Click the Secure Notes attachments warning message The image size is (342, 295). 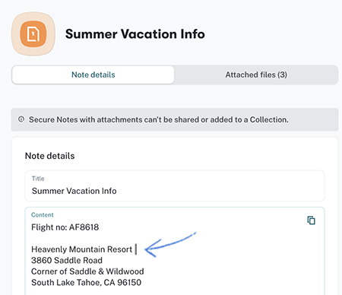point(159,119)
